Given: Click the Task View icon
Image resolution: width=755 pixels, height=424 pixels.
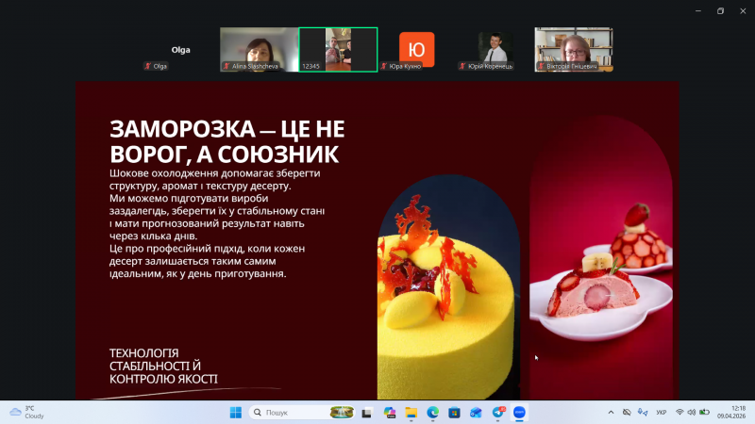Looking at the screenshot, I should [x=367, y=413].
